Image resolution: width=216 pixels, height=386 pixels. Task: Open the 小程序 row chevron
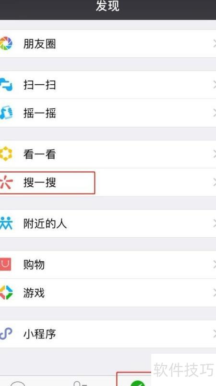click(214, 334)
